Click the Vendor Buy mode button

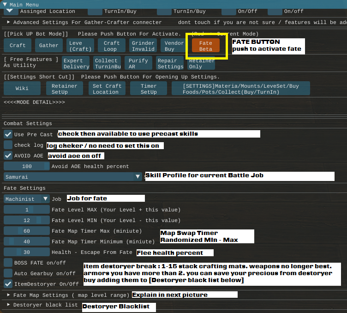pos(169,46)
